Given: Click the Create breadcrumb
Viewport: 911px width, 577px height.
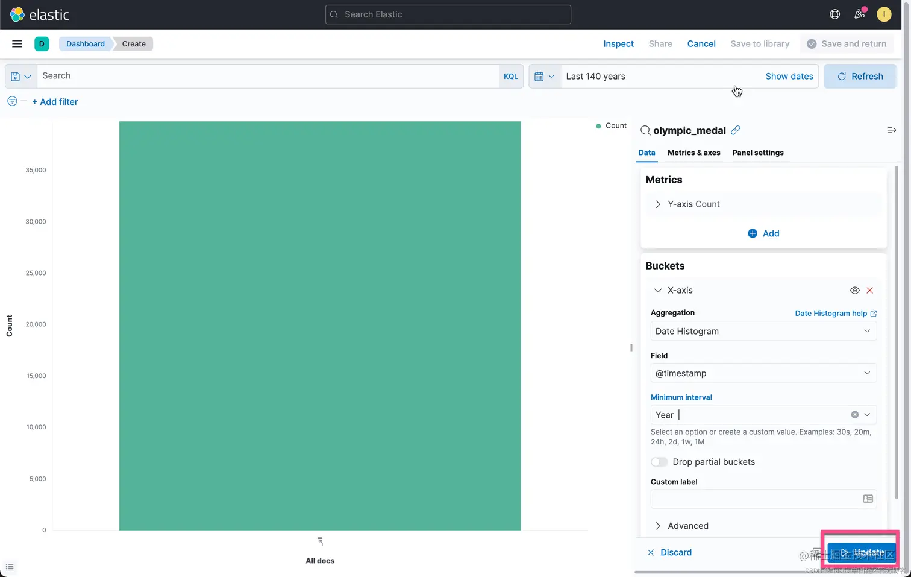Looking at the screenshot, I should (134, 43).
